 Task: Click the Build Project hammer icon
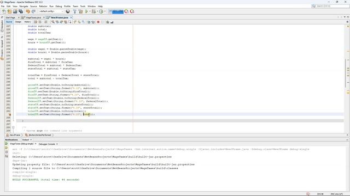click(x=75, y=11)
